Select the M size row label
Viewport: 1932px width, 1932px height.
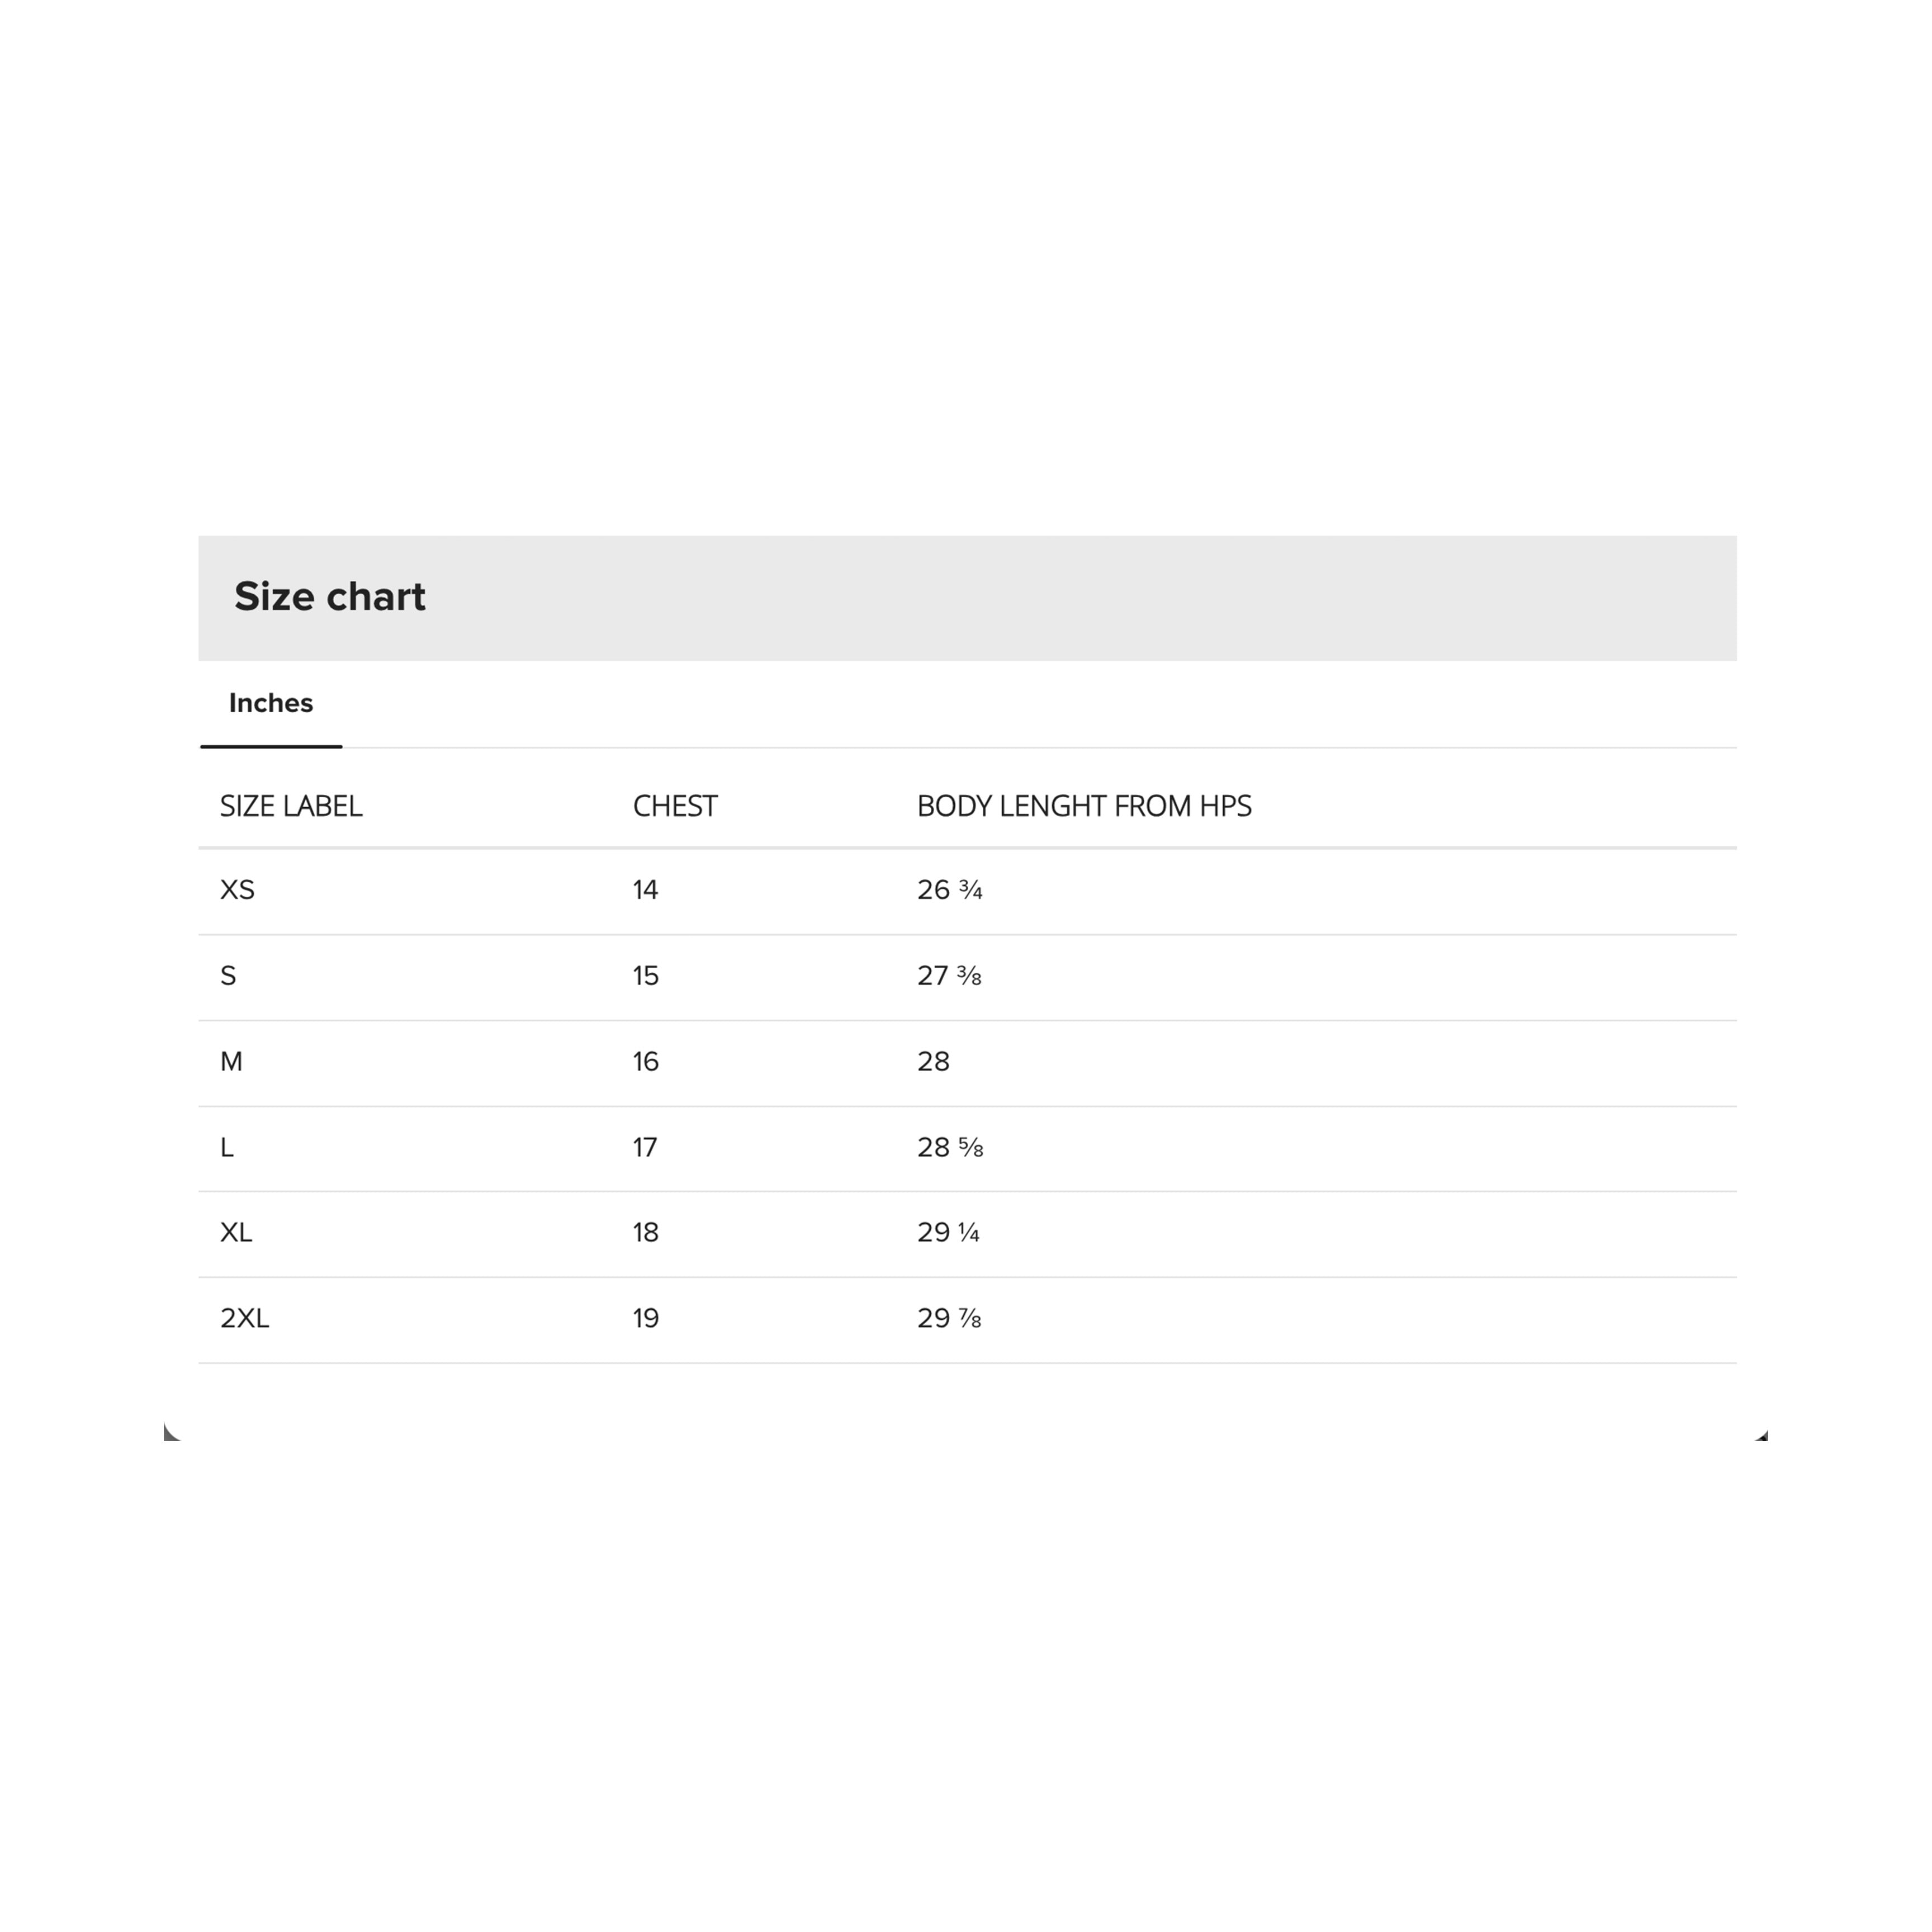pos(231,1062)
